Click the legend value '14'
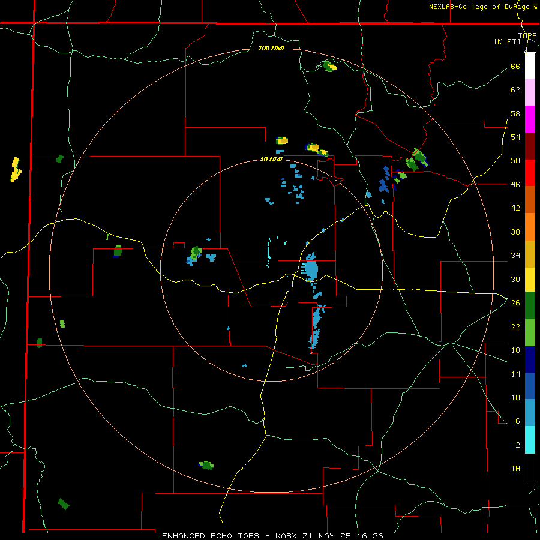The width and height of the screenshot is (540, 540). tap(515, 374)
